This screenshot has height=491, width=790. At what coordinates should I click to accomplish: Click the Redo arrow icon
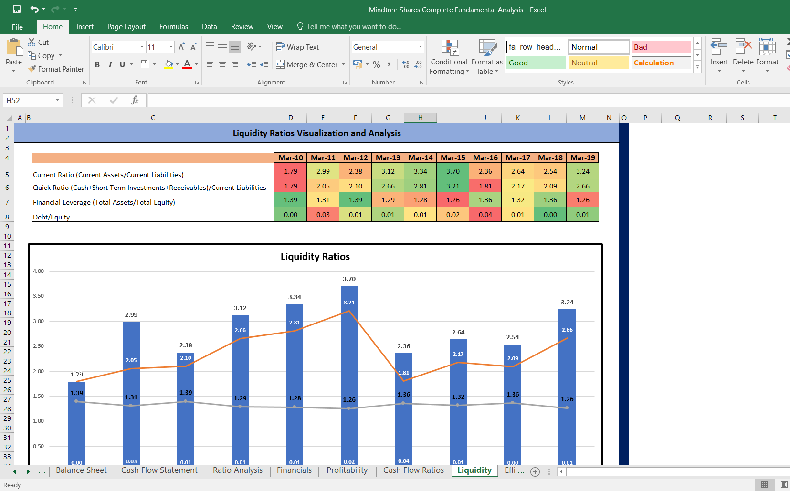[55, 9]
